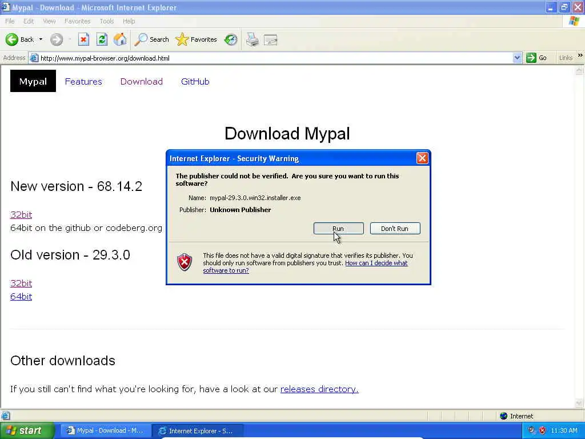Open the File menu
The height and width of the screenshot is (439, 585).
(x=10, y=21)
